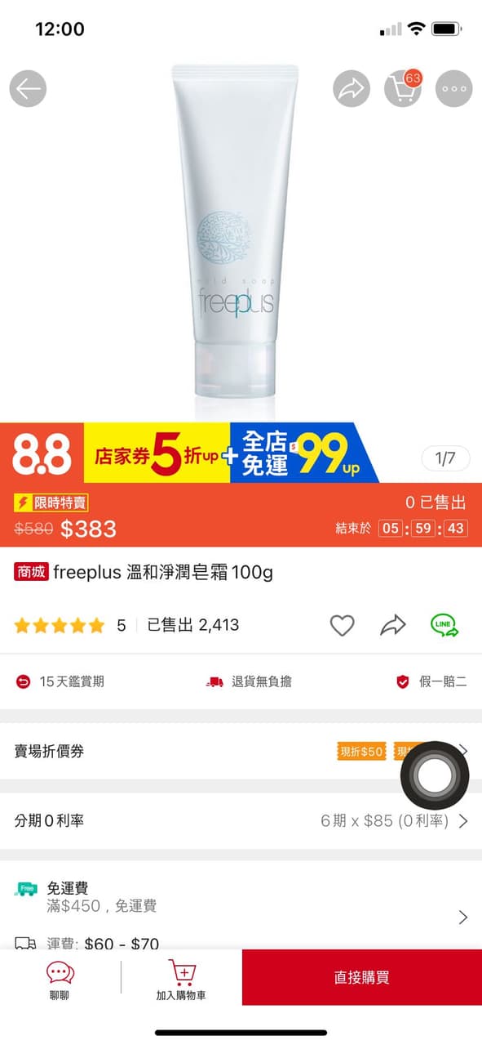482x1045 pixels.
Task: Tap the floating assistive touch button
Action: pyautogui.click(x=435, y=775)
